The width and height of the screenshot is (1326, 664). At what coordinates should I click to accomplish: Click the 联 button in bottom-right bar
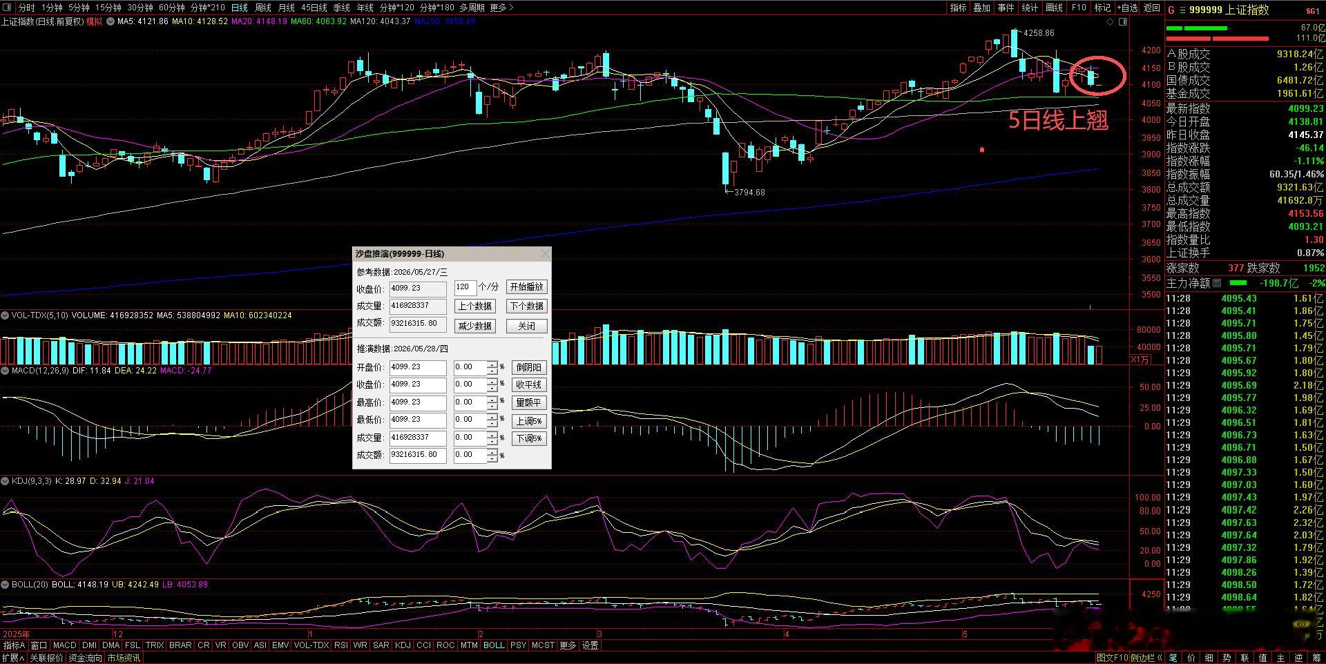pos(1245,658)
